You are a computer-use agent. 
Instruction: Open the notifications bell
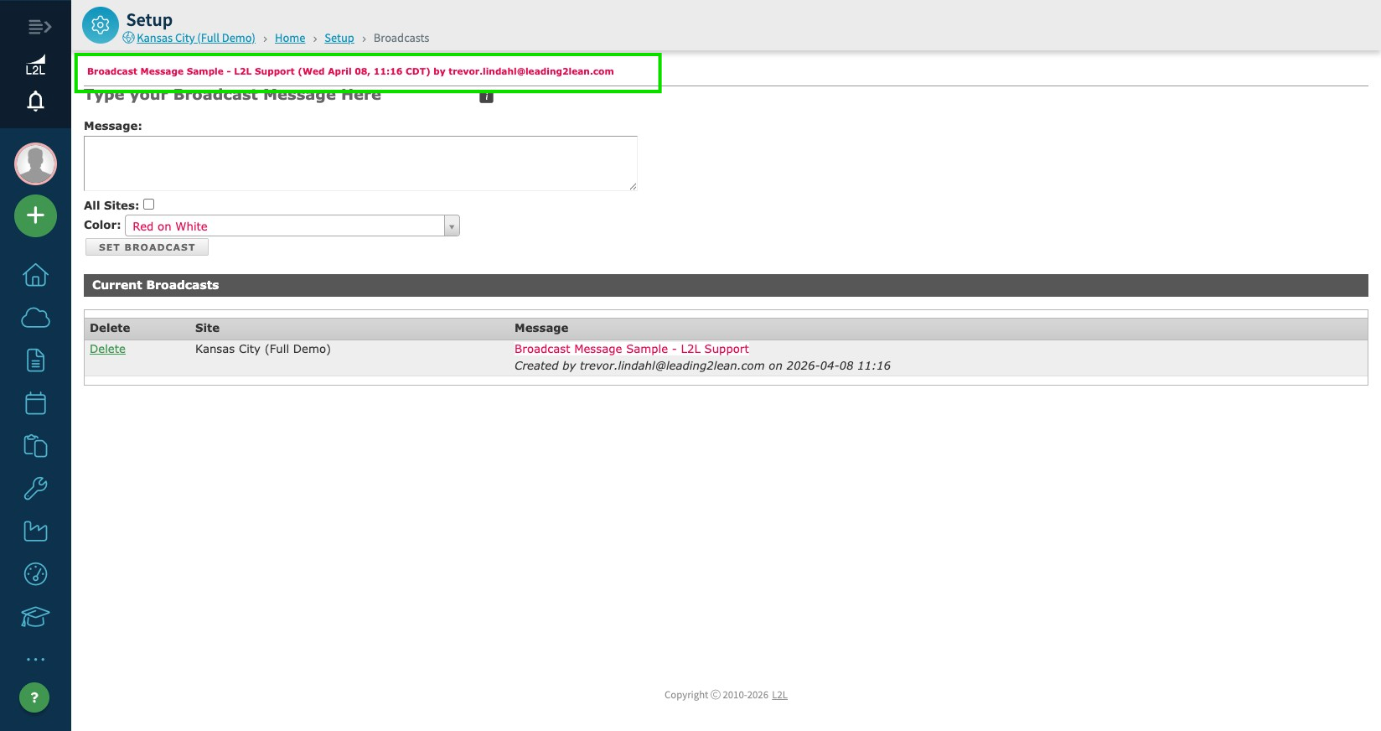click(x=35, y=101)
